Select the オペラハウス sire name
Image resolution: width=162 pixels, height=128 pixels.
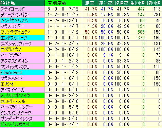[x=11, y=49]
